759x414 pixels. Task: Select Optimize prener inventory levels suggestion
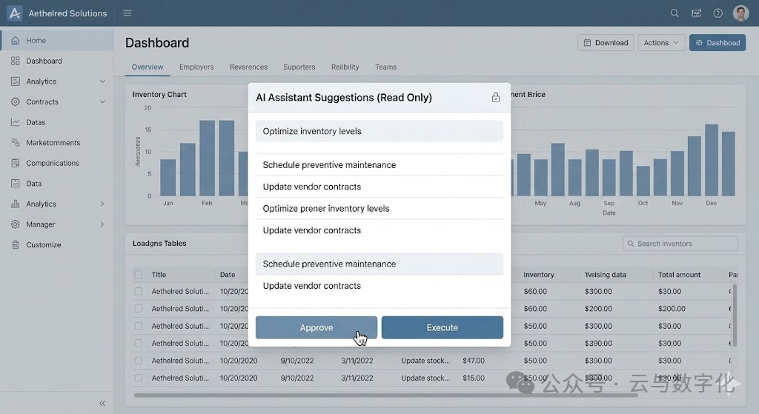[x=379, y=208]
